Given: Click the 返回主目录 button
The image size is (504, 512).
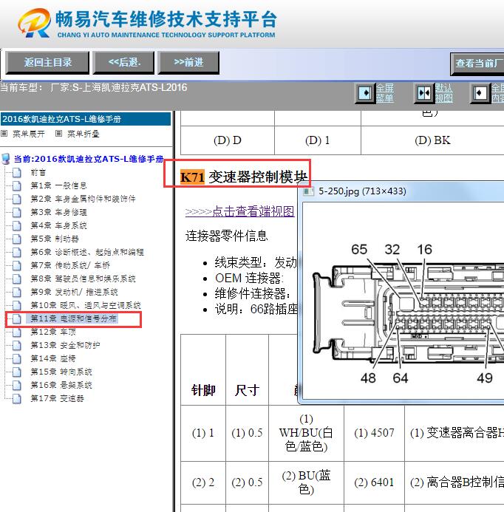Looking at the screenshot, I should pyautogui.click(x=47, y=63).
